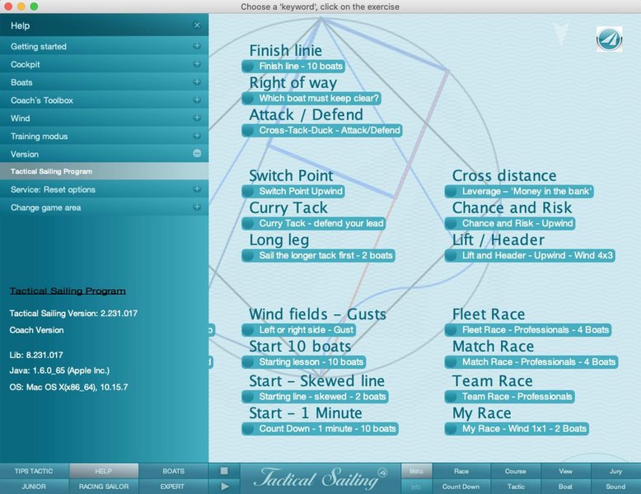Image resolution: width=641 pixels, height=494 pixels.
Task: Select the HELP tab
Action: pyautogui.click(x=104, y=471)
